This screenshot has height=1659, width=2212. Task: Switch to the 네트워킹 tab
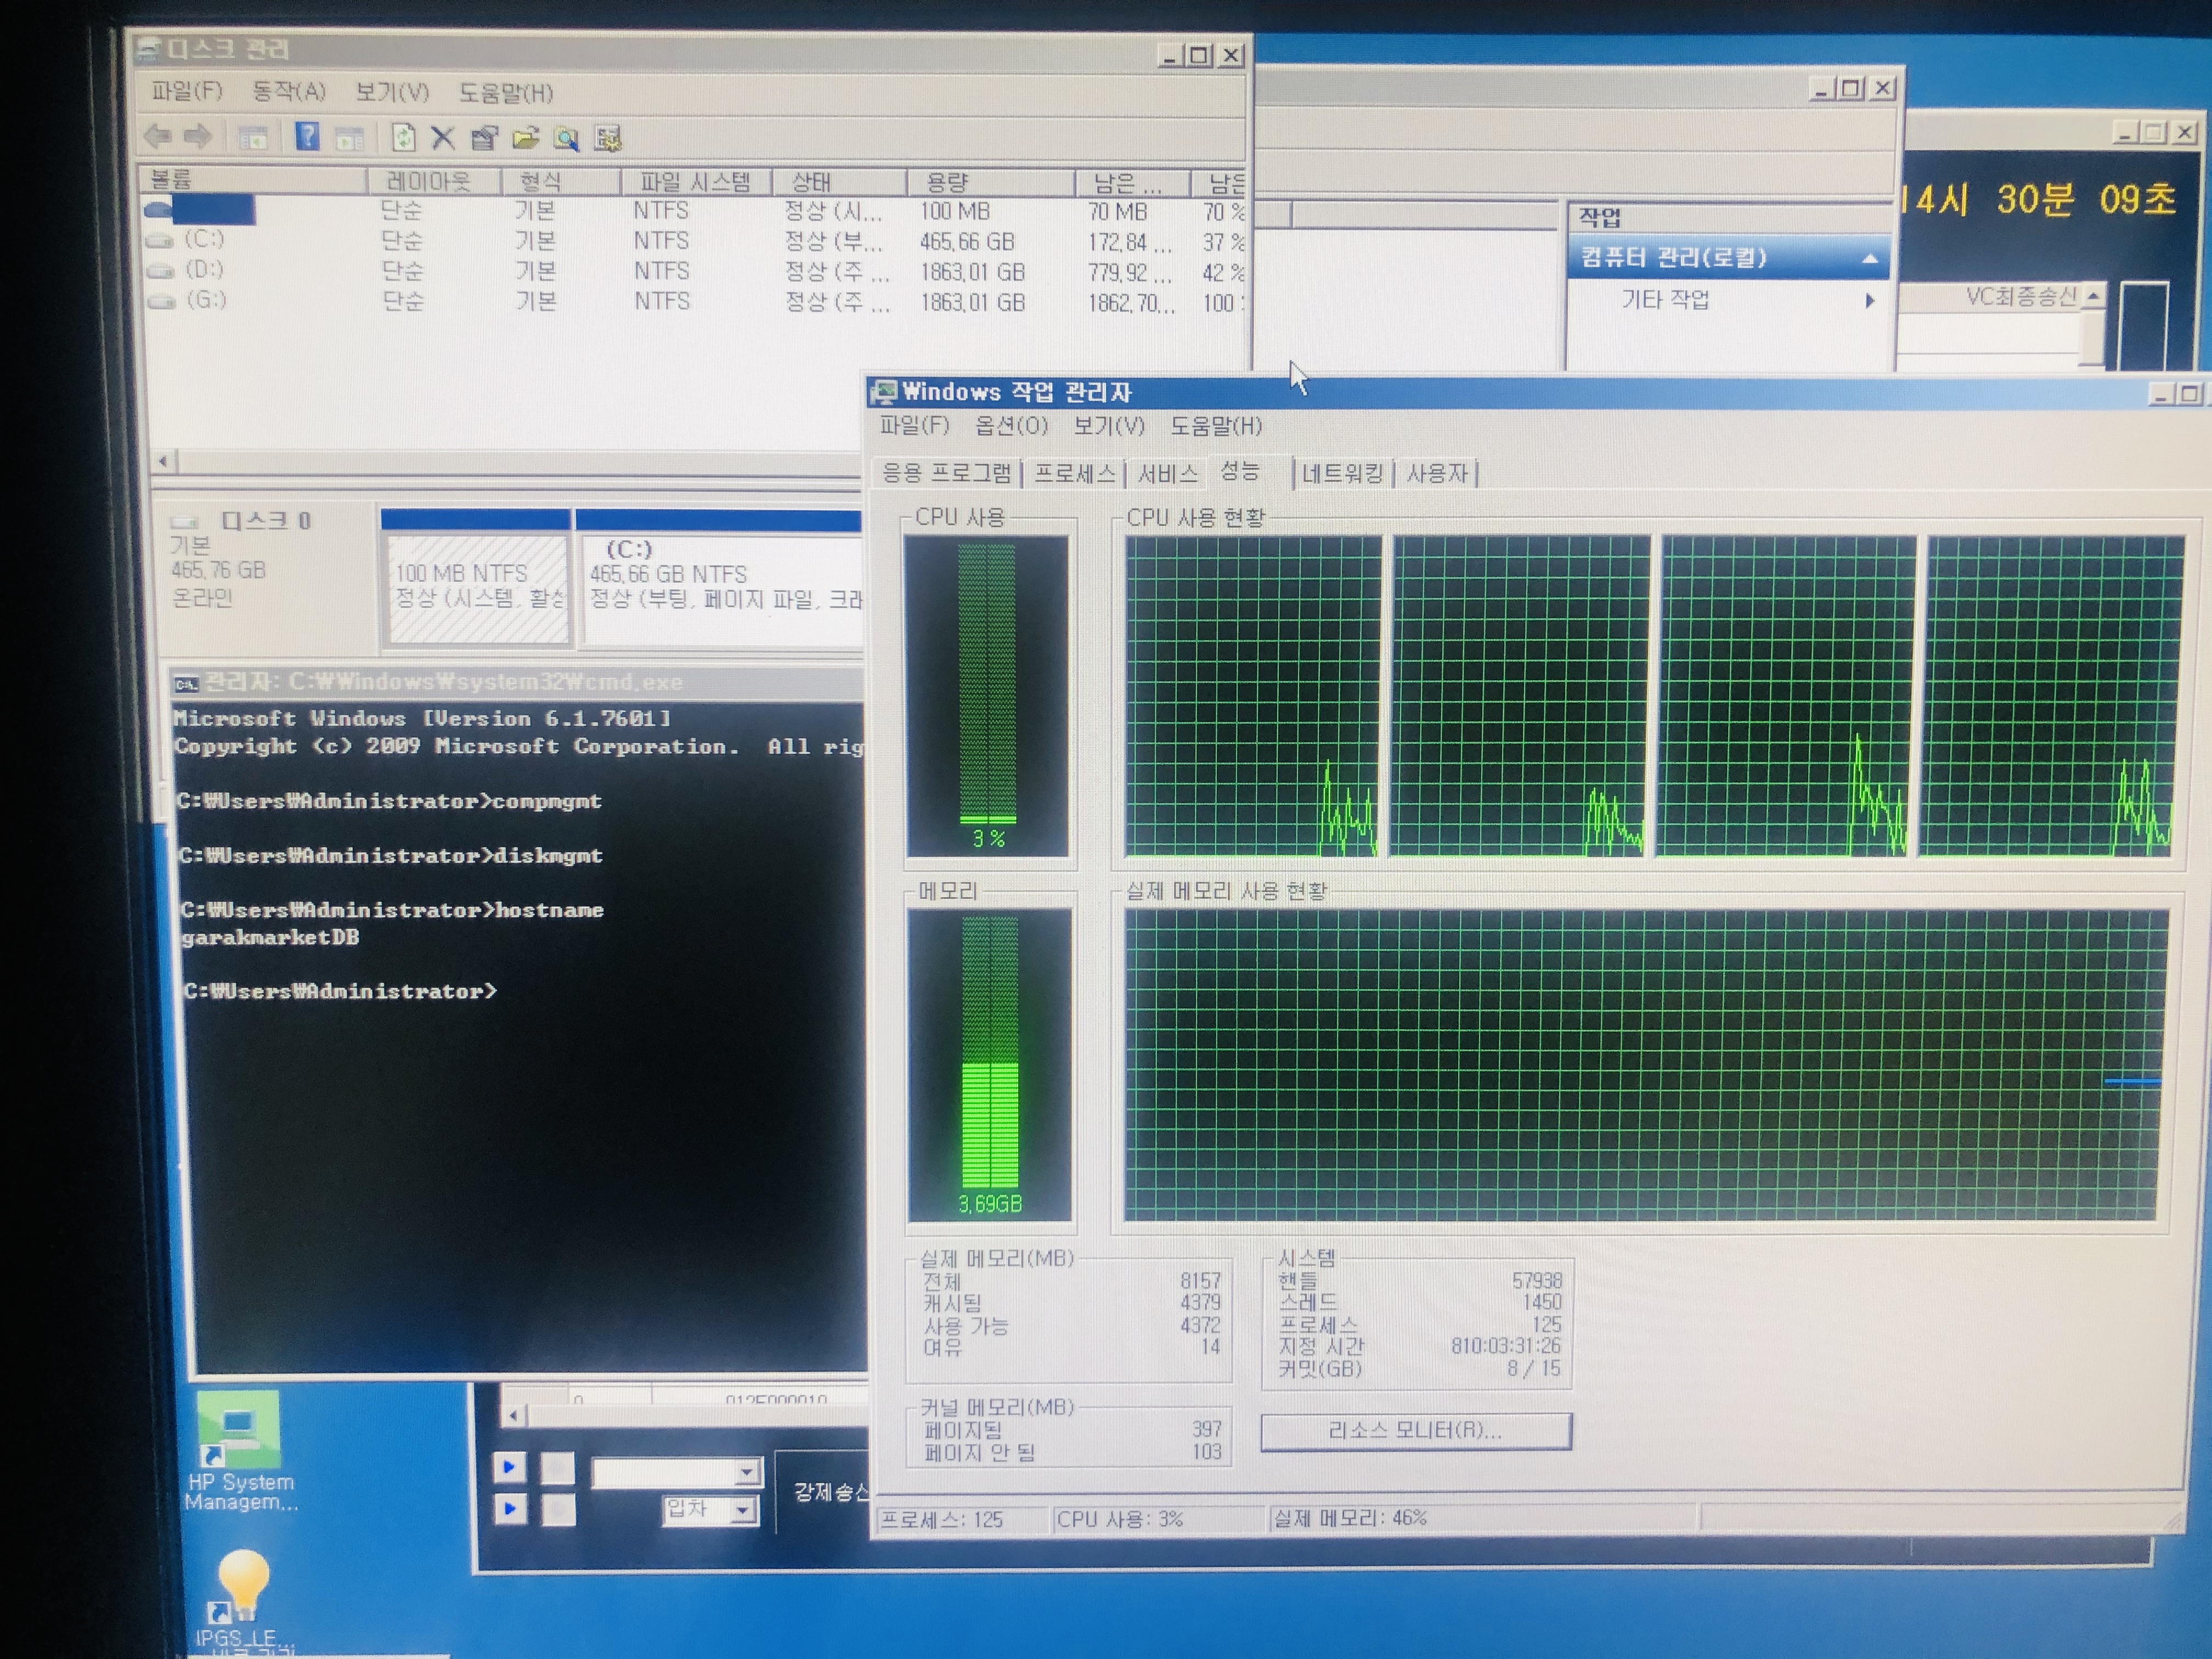(x=1342, y=473)
